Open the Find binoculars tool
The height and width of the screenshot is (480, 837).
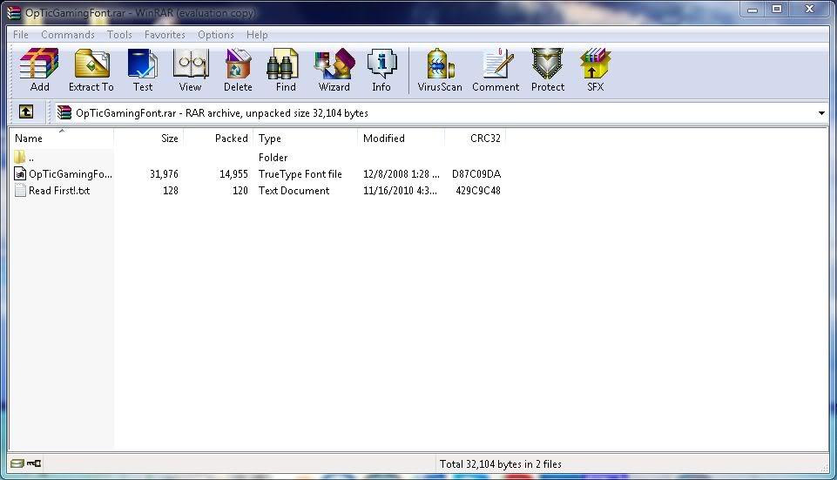pos(286,70)
